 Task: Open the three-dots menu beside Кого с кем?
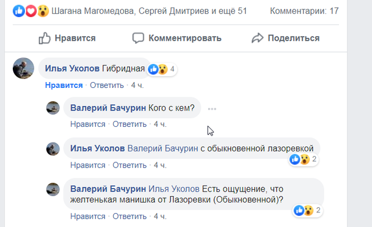[212, 109]
